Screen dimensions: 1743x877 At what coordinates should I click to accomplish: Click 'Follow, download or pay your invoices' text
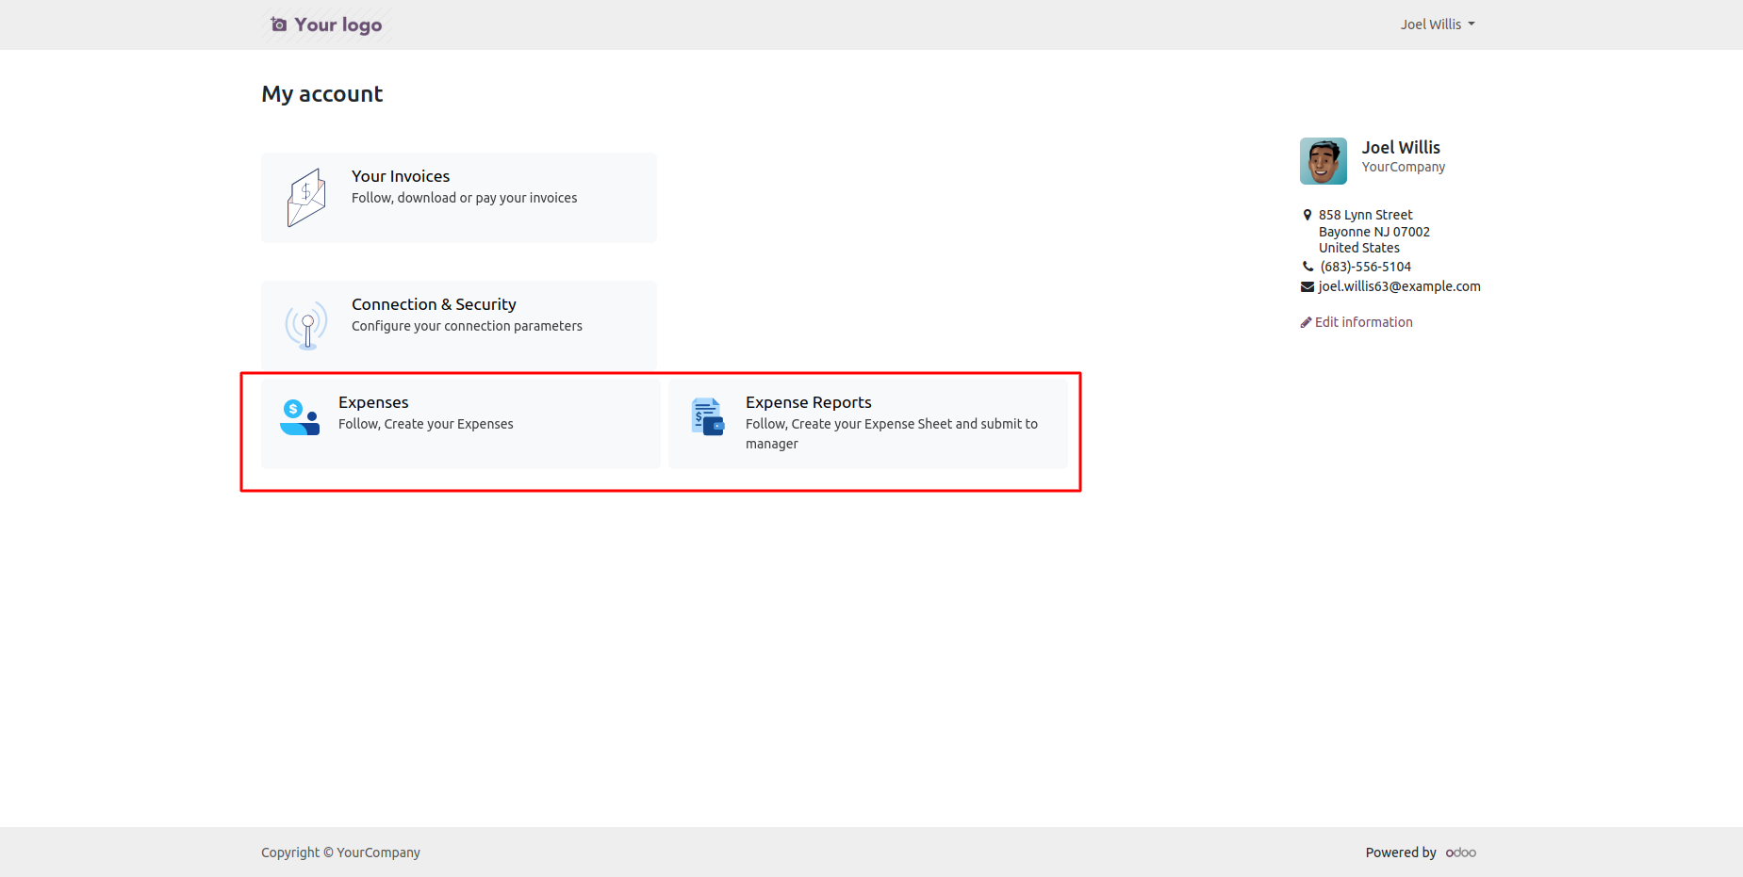tap(464, 198)
